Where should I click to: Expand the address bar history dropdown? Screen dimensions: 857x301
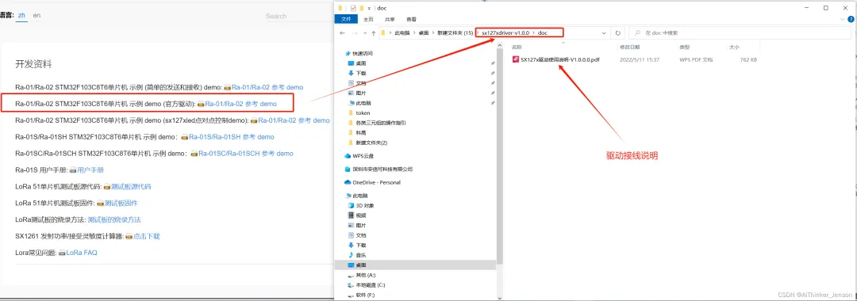coord(605,32)
